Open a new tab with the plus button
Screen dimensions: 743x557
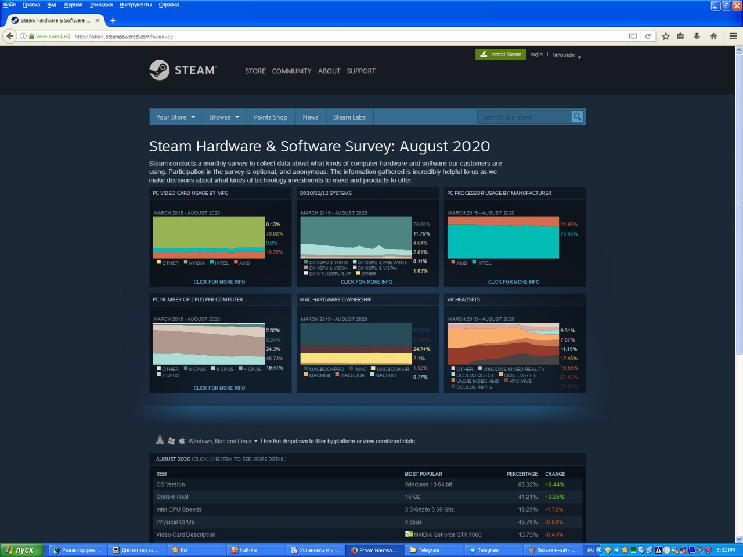113,20
